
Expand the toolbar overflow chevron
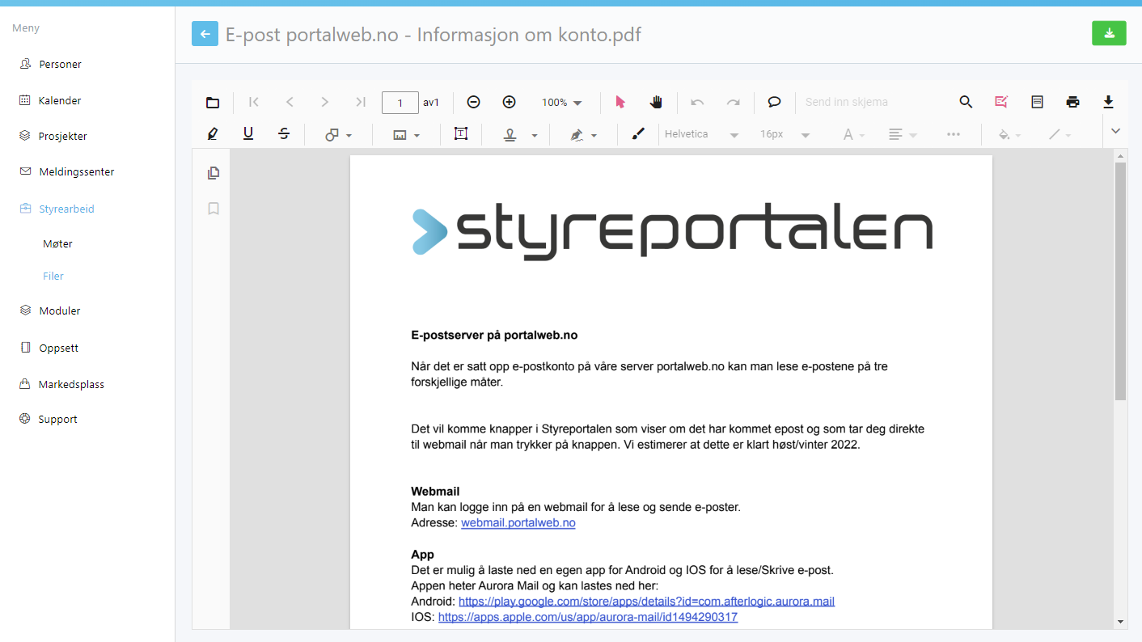pos(1116,131)
